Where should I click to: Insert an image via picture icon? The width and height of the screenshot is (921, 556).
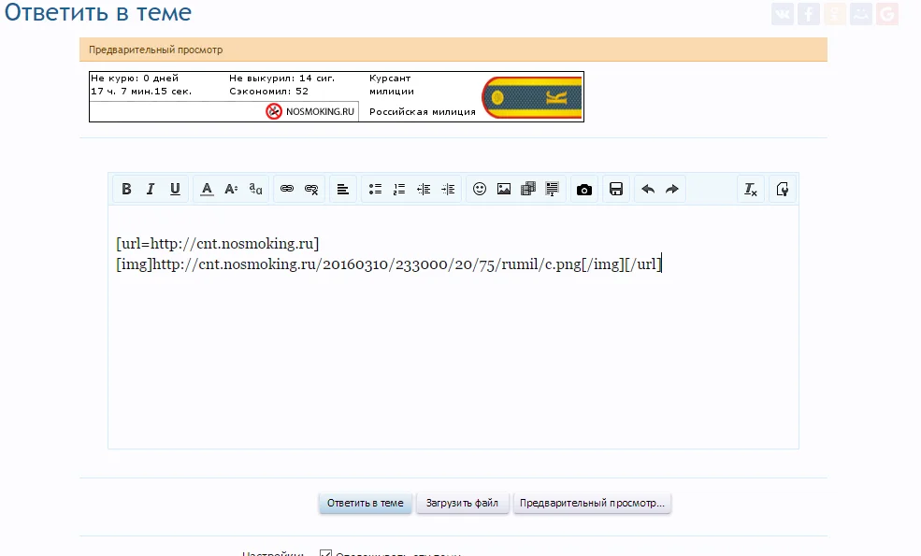pyautogui.click(x=504, y=189)
